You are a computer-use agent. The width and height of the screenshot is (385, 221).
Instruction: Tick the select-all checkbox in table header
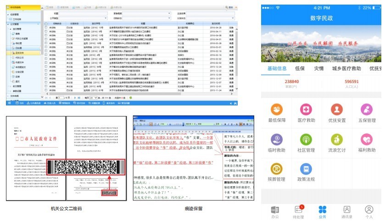click(x=46, y=24)
